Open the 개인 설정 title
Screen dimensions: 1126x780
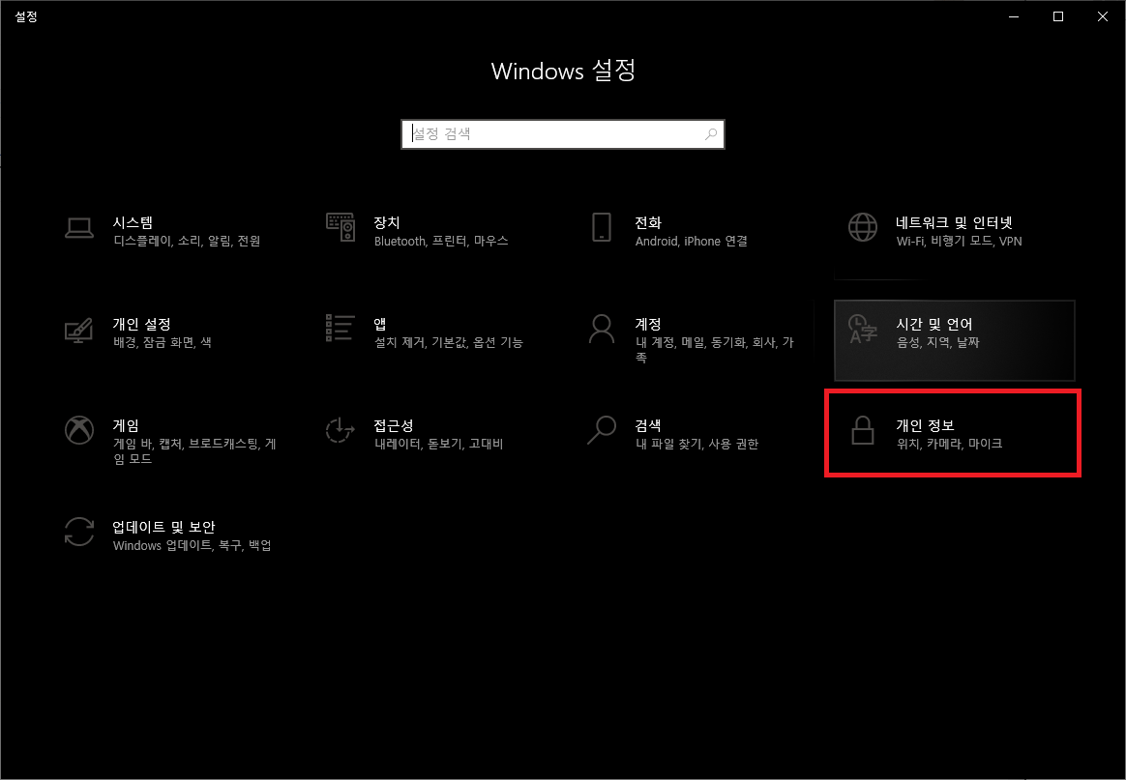coord(141,325)
